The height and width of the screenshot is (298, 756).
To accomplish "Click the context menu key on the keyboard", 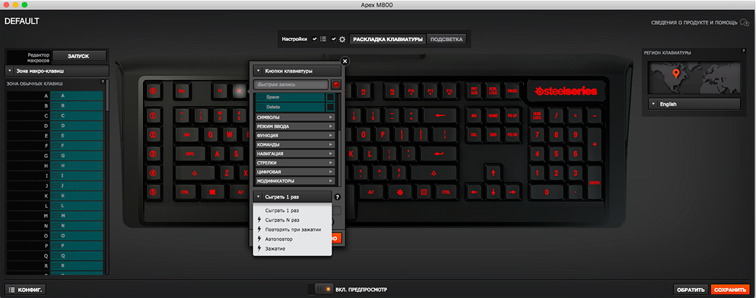I will click(x=424, y=192).
